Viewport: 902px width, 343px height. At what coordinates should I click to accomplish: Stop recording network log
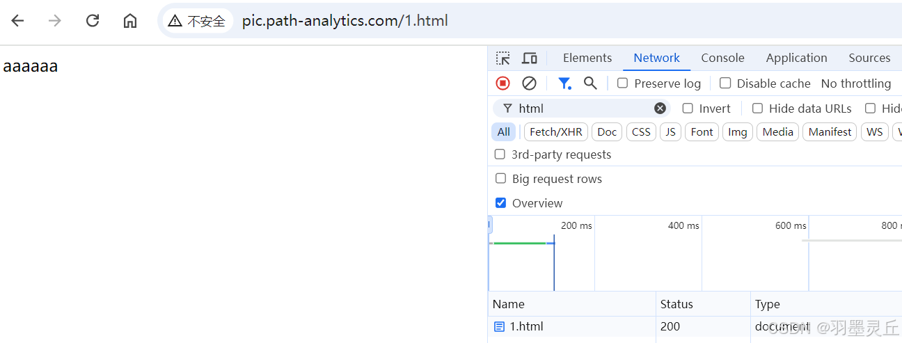coord(503,83)
